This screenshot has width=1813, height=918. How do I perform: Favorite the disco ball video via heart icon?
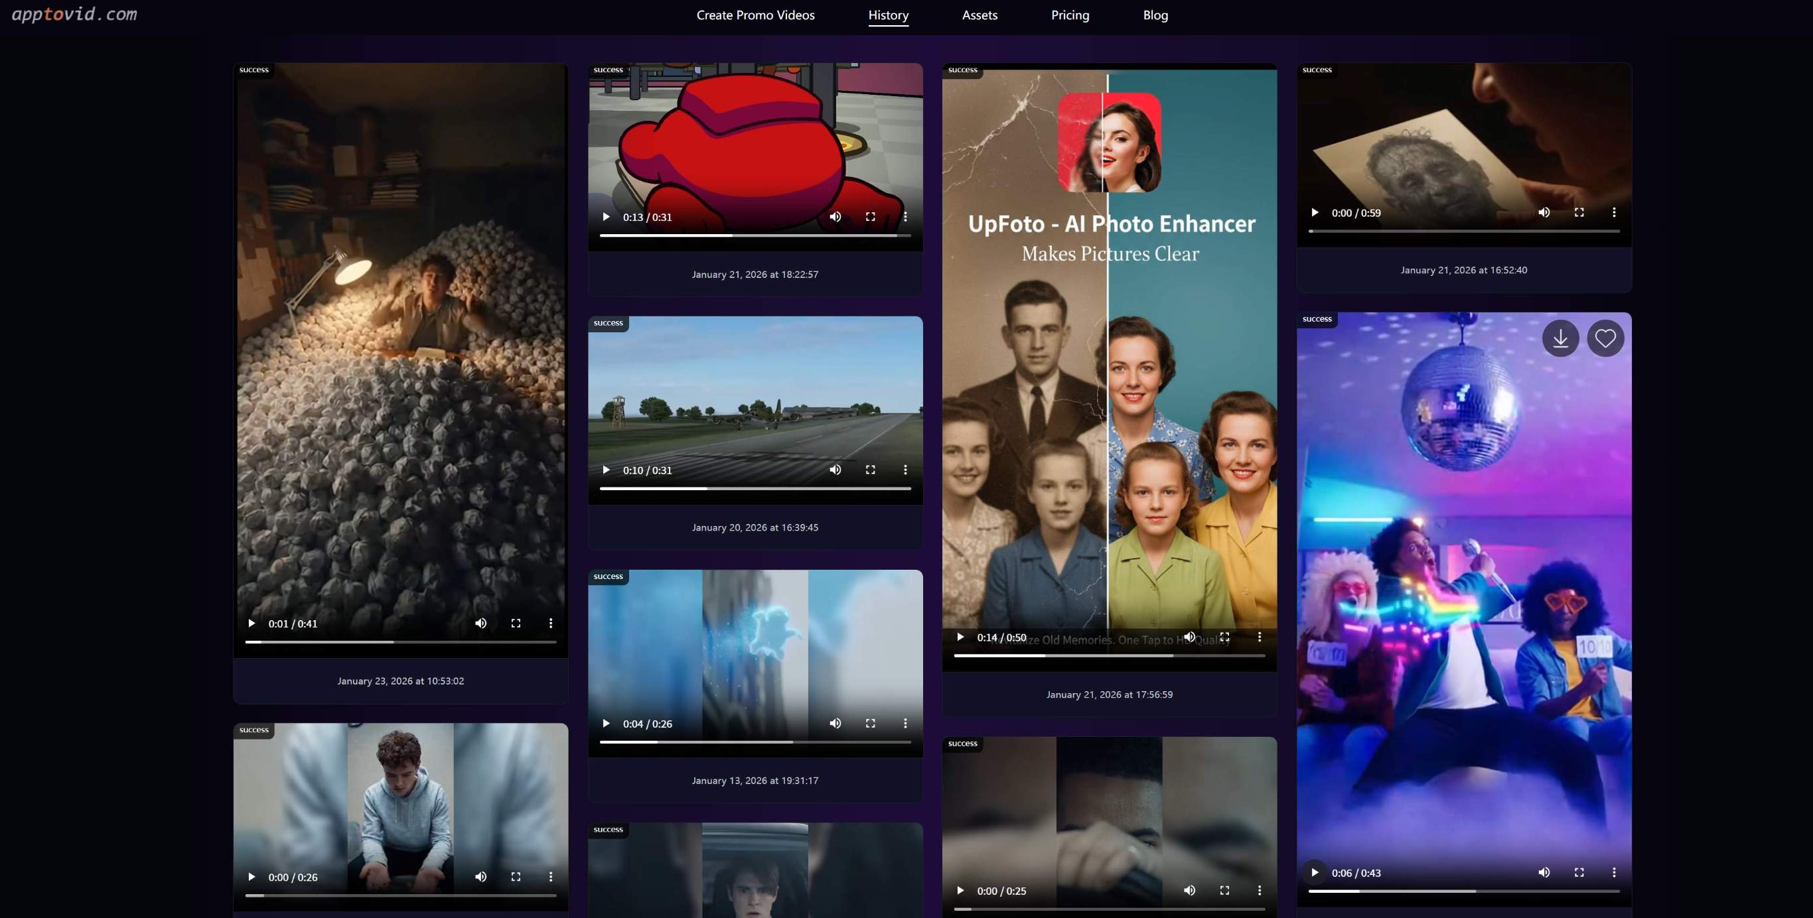(1605, 338)
